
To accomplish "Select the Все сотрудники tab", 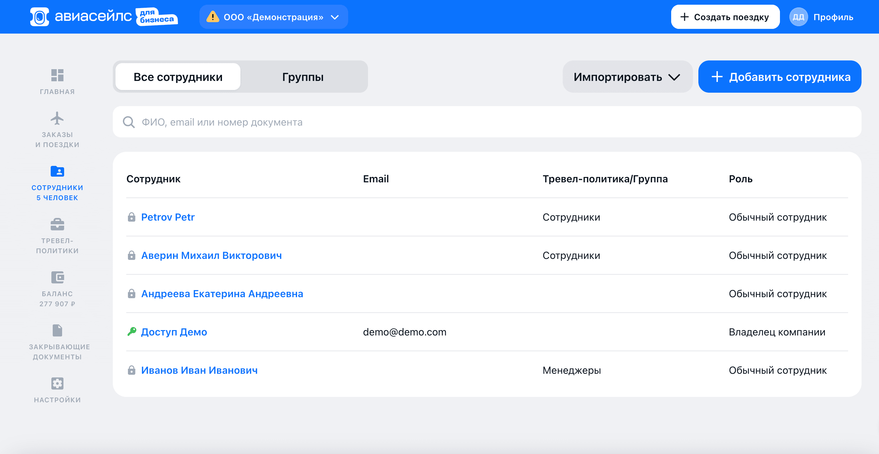I will point(178,77).
